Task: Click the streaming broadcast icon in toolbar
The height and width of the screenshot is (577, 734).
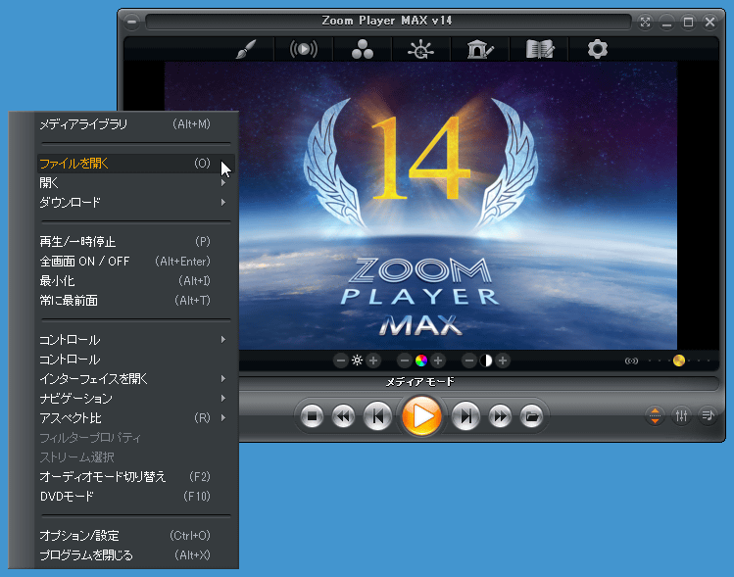Action: 304,49
